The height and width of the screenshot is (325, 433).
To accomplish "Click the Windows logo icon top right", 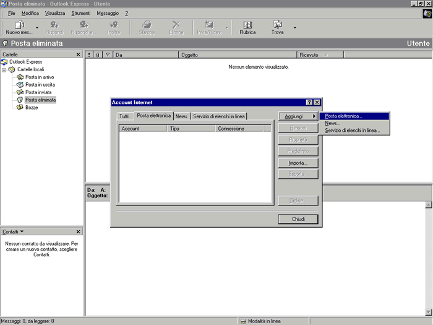I will (x=427, y=14).
